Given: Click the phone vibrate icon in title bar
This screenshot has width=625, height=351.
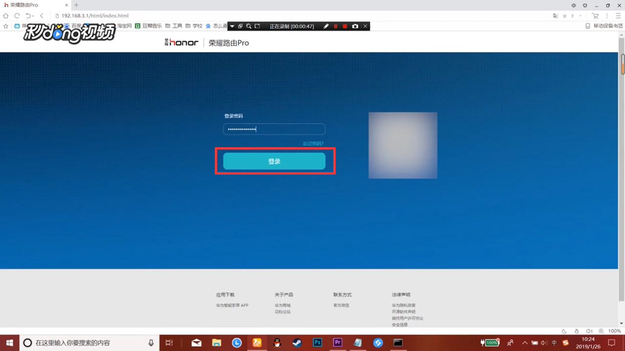Looking at the screenshot, I should (x=574, y=5).
